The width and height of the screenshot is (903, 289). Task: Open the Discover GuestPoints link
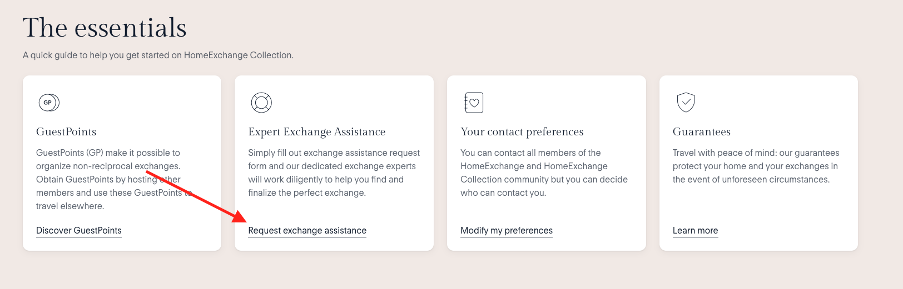78,230
